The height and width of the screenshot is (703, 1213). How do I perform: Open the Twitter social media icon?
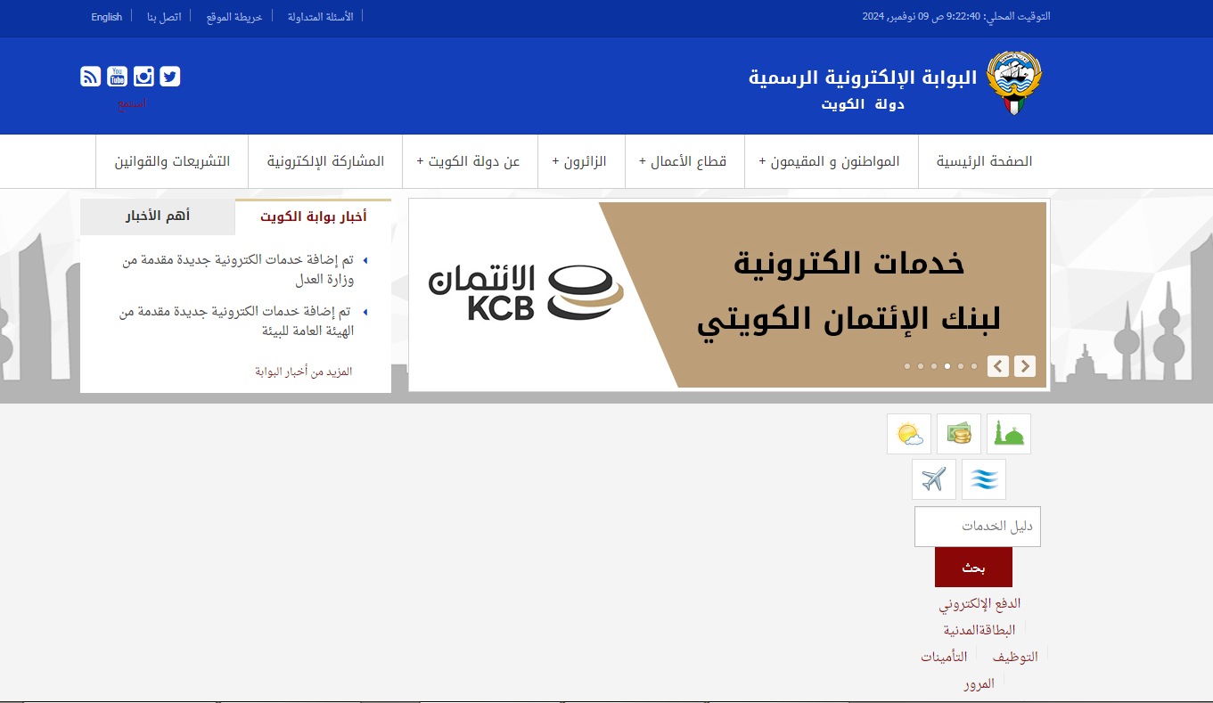click(x=170, y=77)
